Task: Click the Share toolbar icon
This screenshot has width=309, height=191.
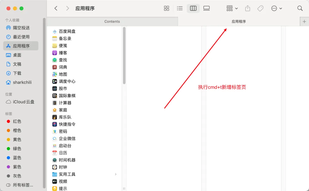Action: (248, 8)
